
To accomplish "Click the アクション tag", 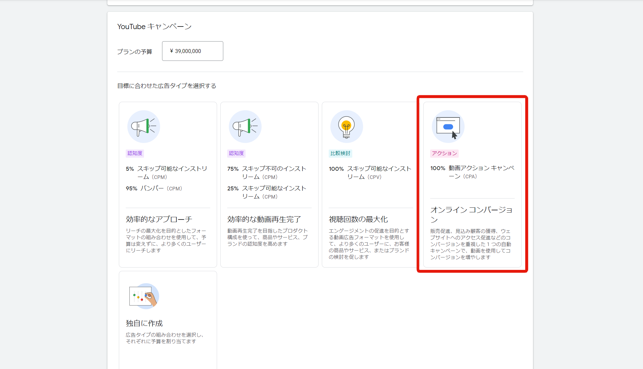I will coord(444,153).
